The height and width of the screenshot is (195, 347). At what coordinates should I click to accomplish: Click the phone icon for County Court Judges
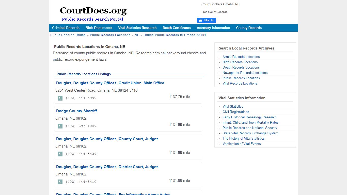(60, 154)
